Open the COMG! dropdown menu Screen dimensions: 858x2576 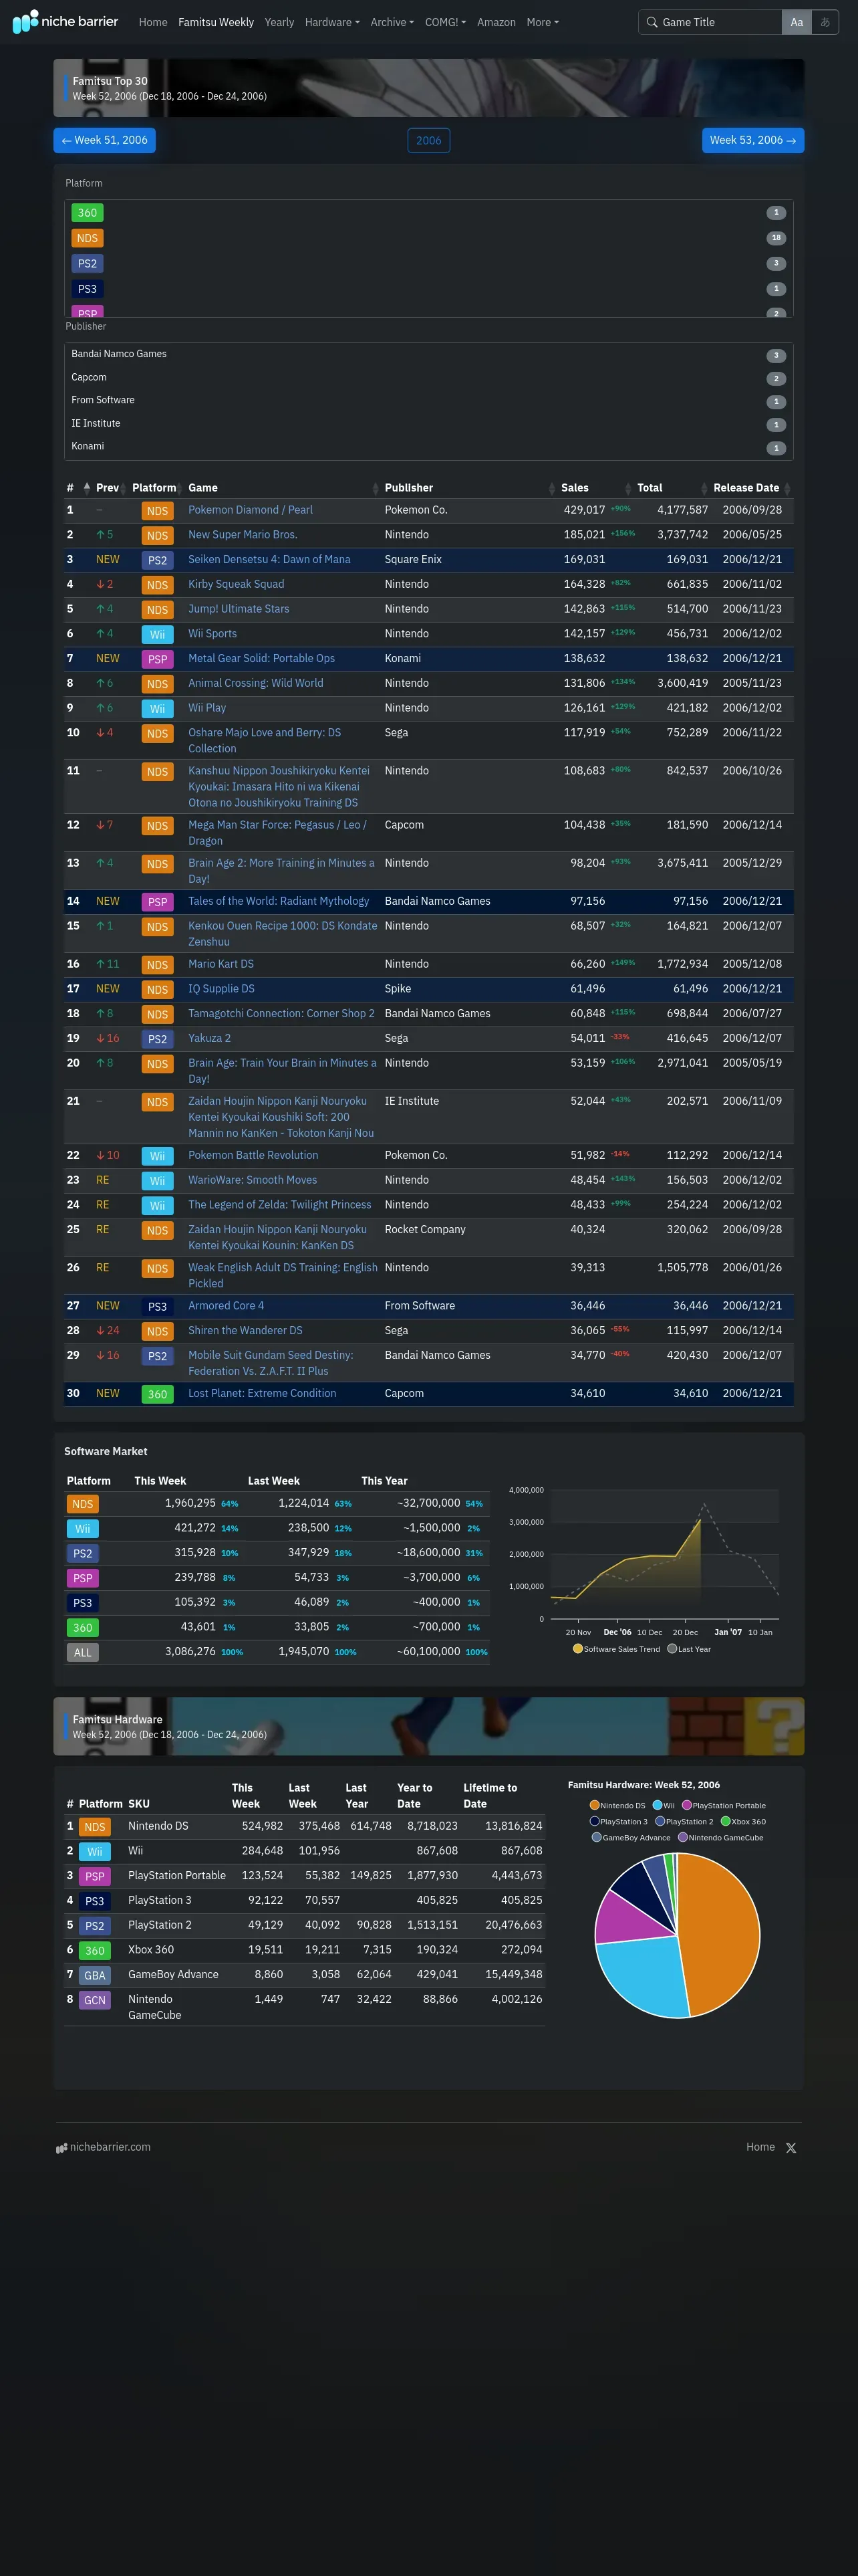(446, 22)
